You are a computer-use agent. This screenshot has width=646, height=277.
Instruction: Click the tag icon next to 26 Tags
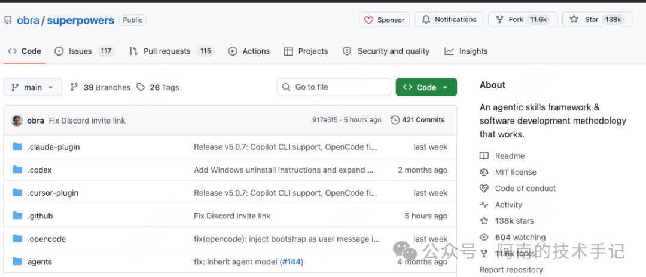pos(141,87)
